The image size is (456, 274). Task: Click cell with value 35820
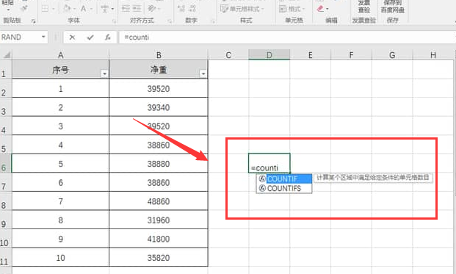tap(159, 257)
